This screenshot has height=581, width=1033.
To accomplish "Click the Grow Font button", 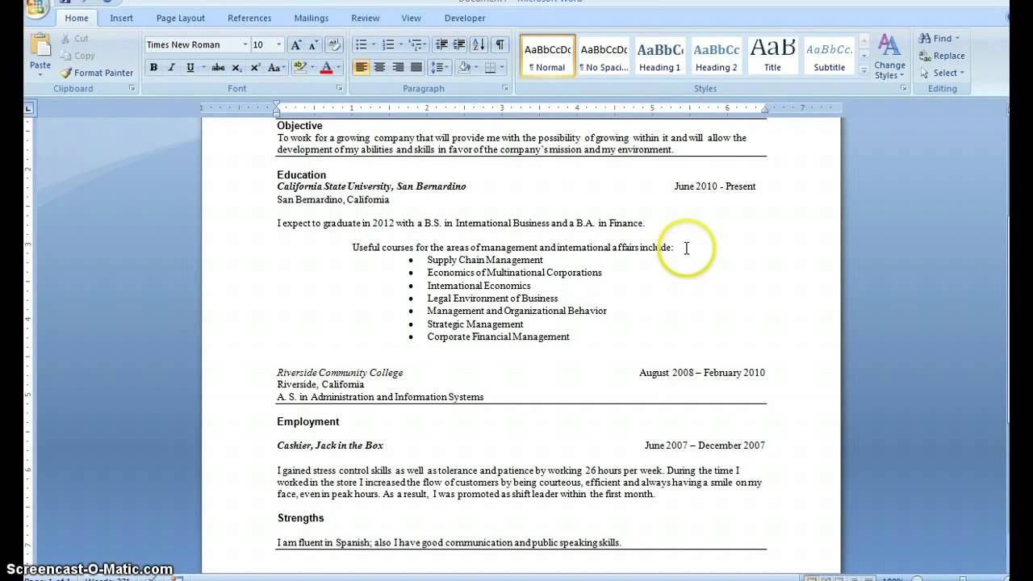I will click(296, 45).
